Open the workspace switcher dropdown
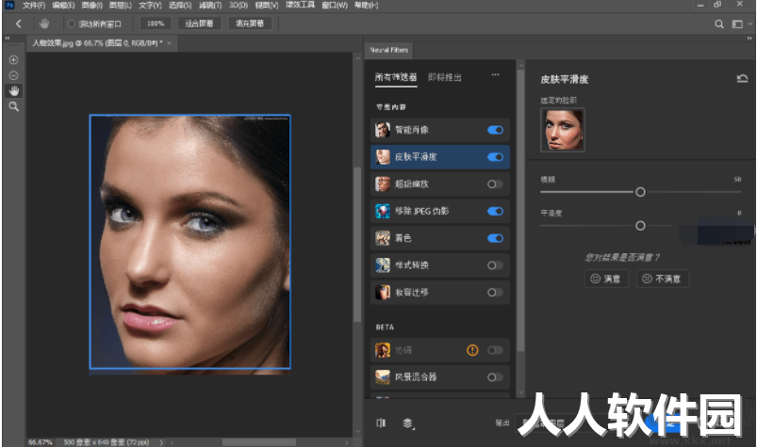 click(740, 24)
